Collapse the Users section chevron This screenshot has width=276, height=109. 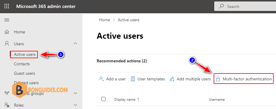(75, 43)
